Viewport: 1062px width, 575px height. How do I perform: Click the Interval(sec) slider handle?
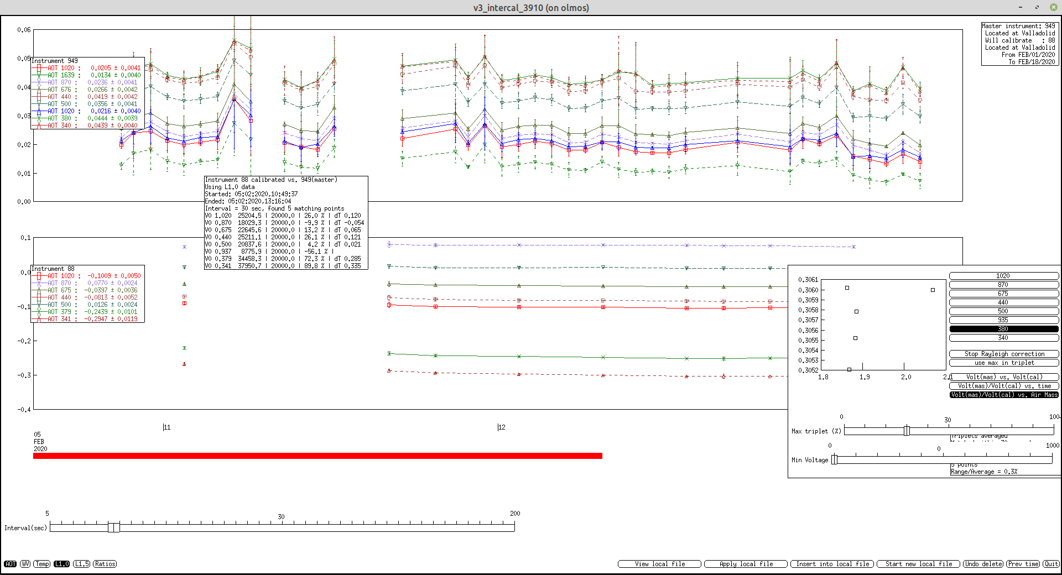(114, 527)
